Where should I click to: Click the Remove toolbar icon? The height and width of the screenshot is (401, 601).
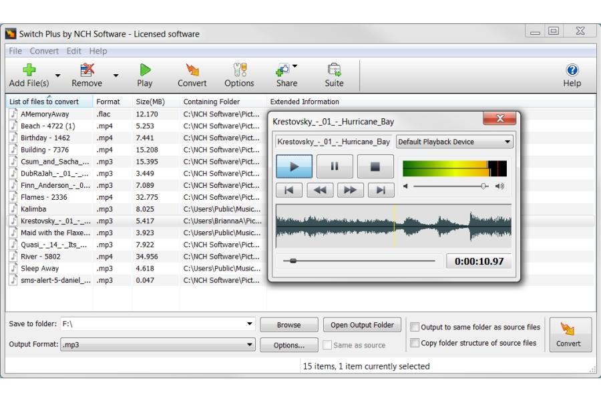(x=87, y=70)
